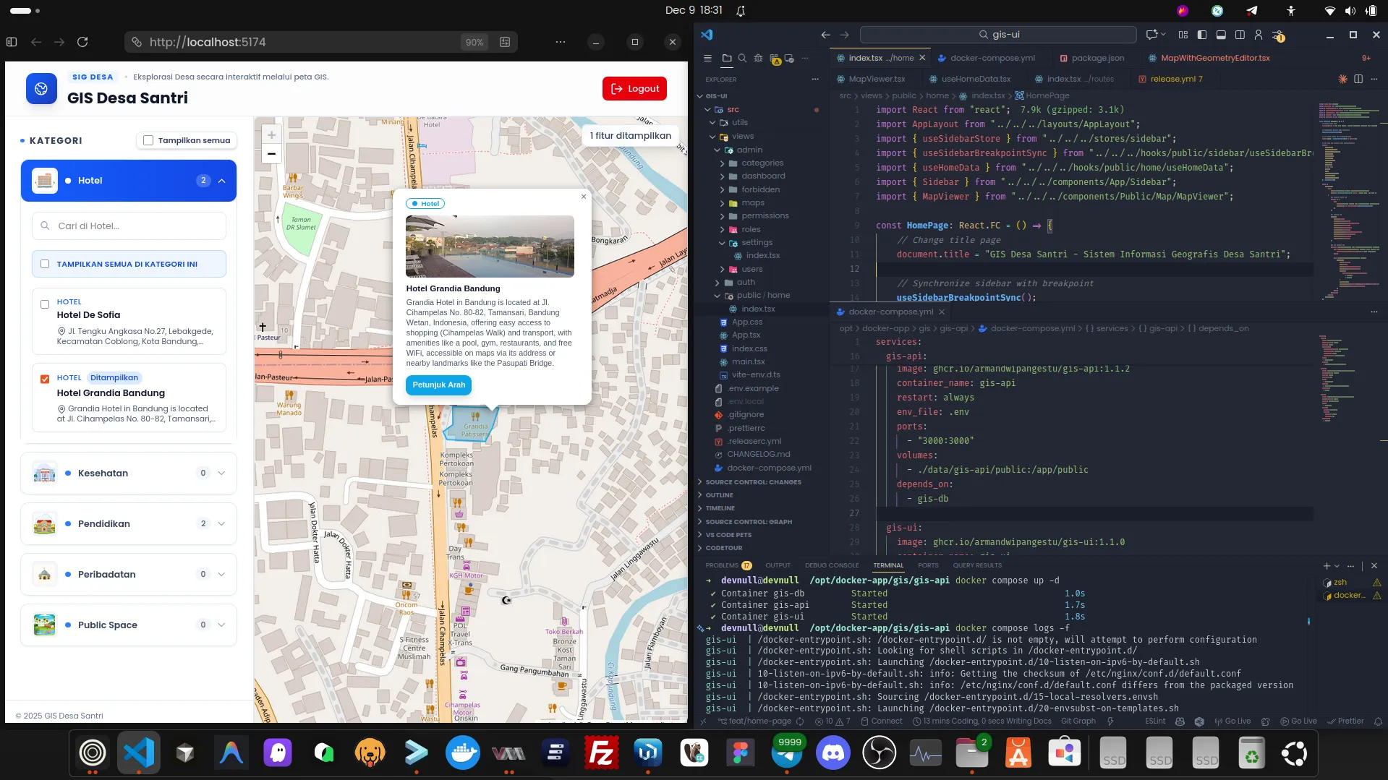Open App.tsx in Explorer
Image resolution: width=1388 pixels, height=780 pixels.
click(x=746, y=335)
